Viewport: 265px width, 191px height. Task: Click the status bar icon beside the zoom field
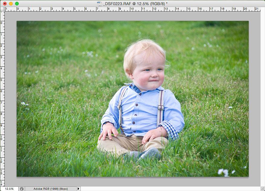coord(22,189)
